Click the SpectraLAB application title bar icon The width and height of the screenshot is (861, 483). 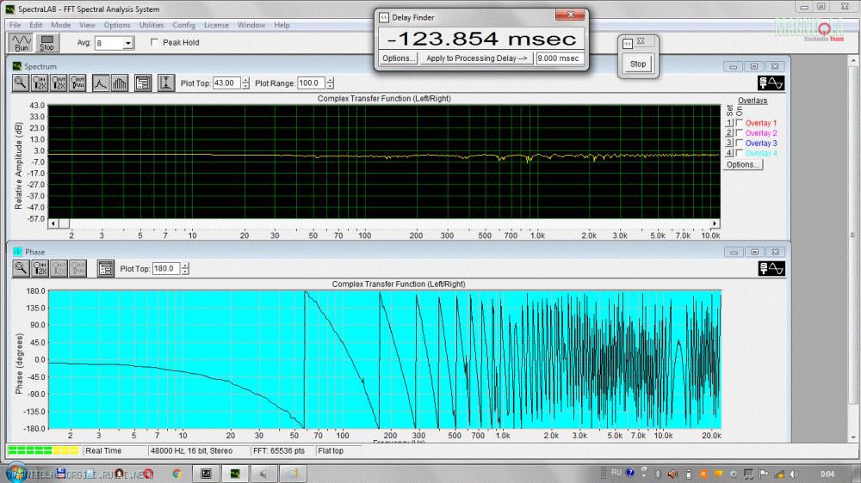pos(9,9)
